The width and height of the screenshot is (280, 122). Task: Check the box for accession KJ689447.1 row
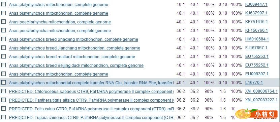[4, 4]
